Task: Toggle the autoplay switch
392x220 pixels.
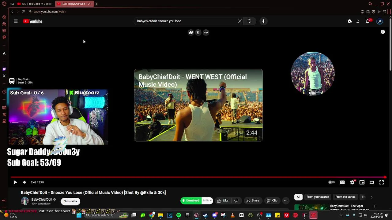Action: 332,182
